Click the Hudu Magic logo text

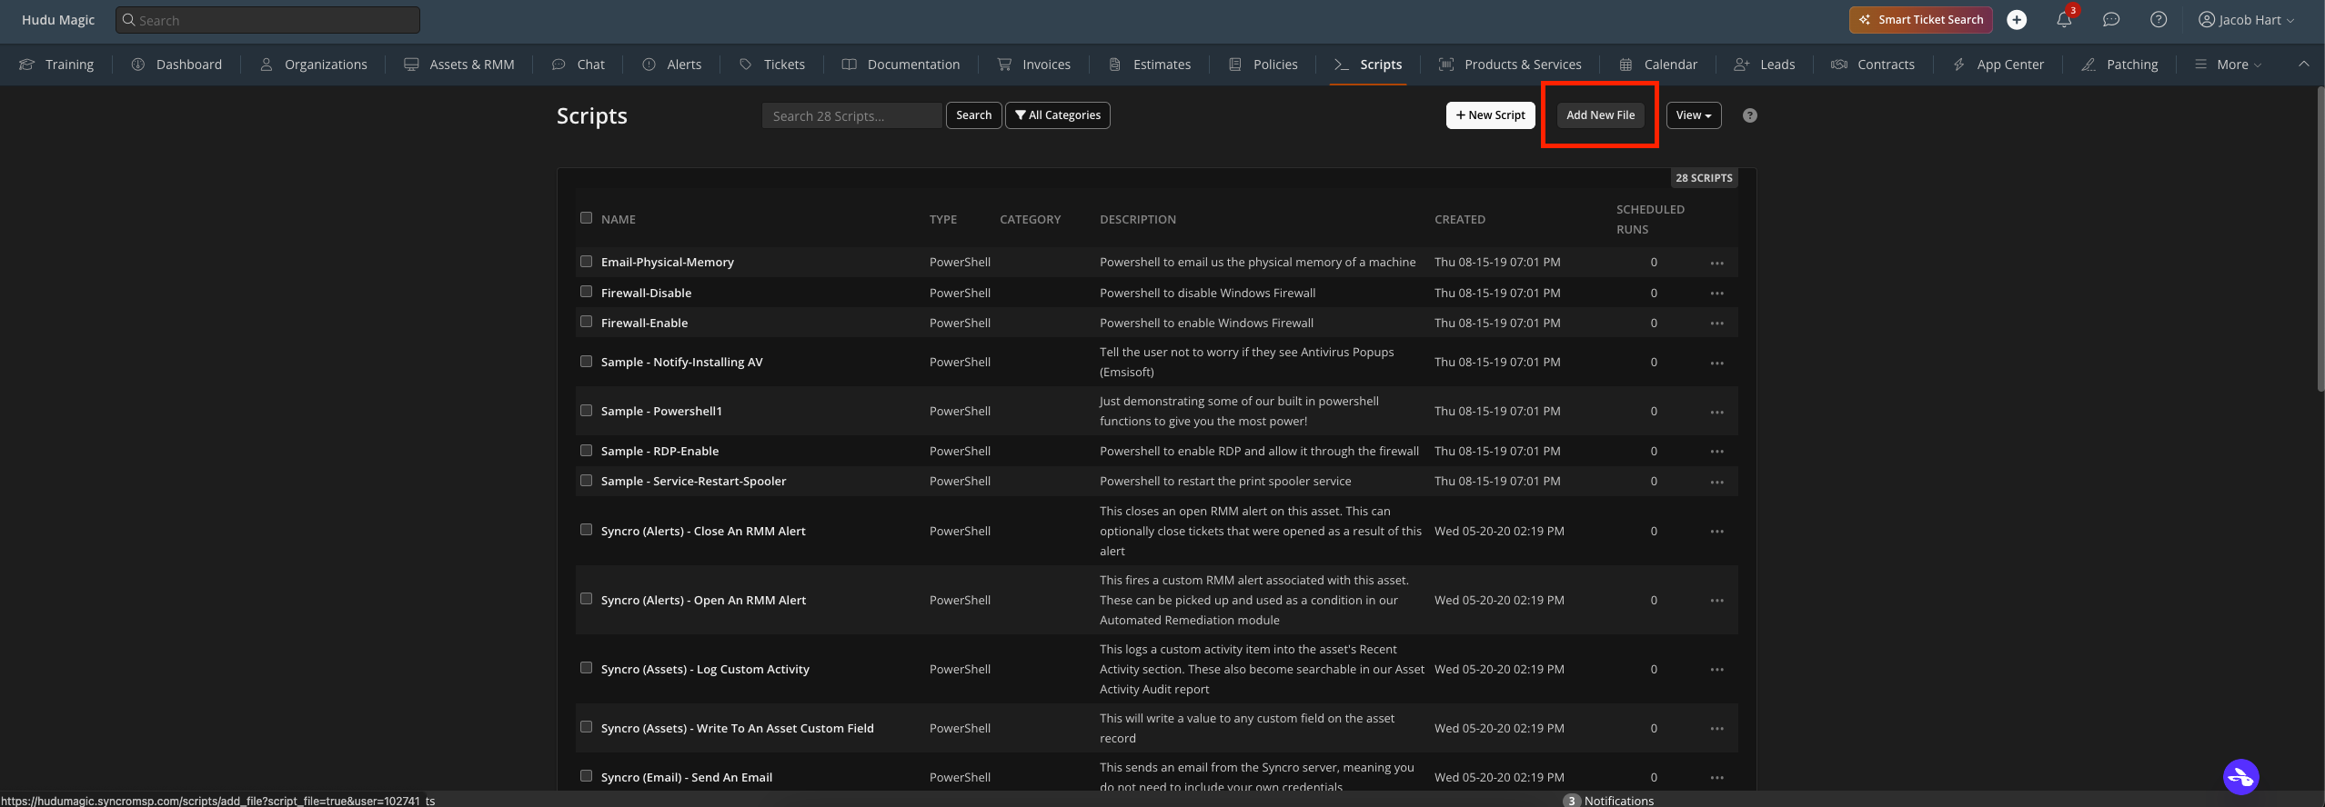pyautogui.click(x=58, y=20)
